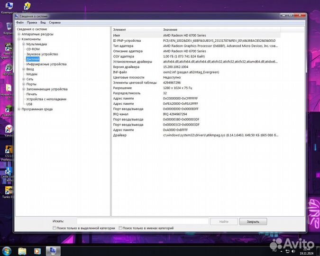Click the Искать search input field
Viewport: 320px width, 256px height.
coord(142,221)
